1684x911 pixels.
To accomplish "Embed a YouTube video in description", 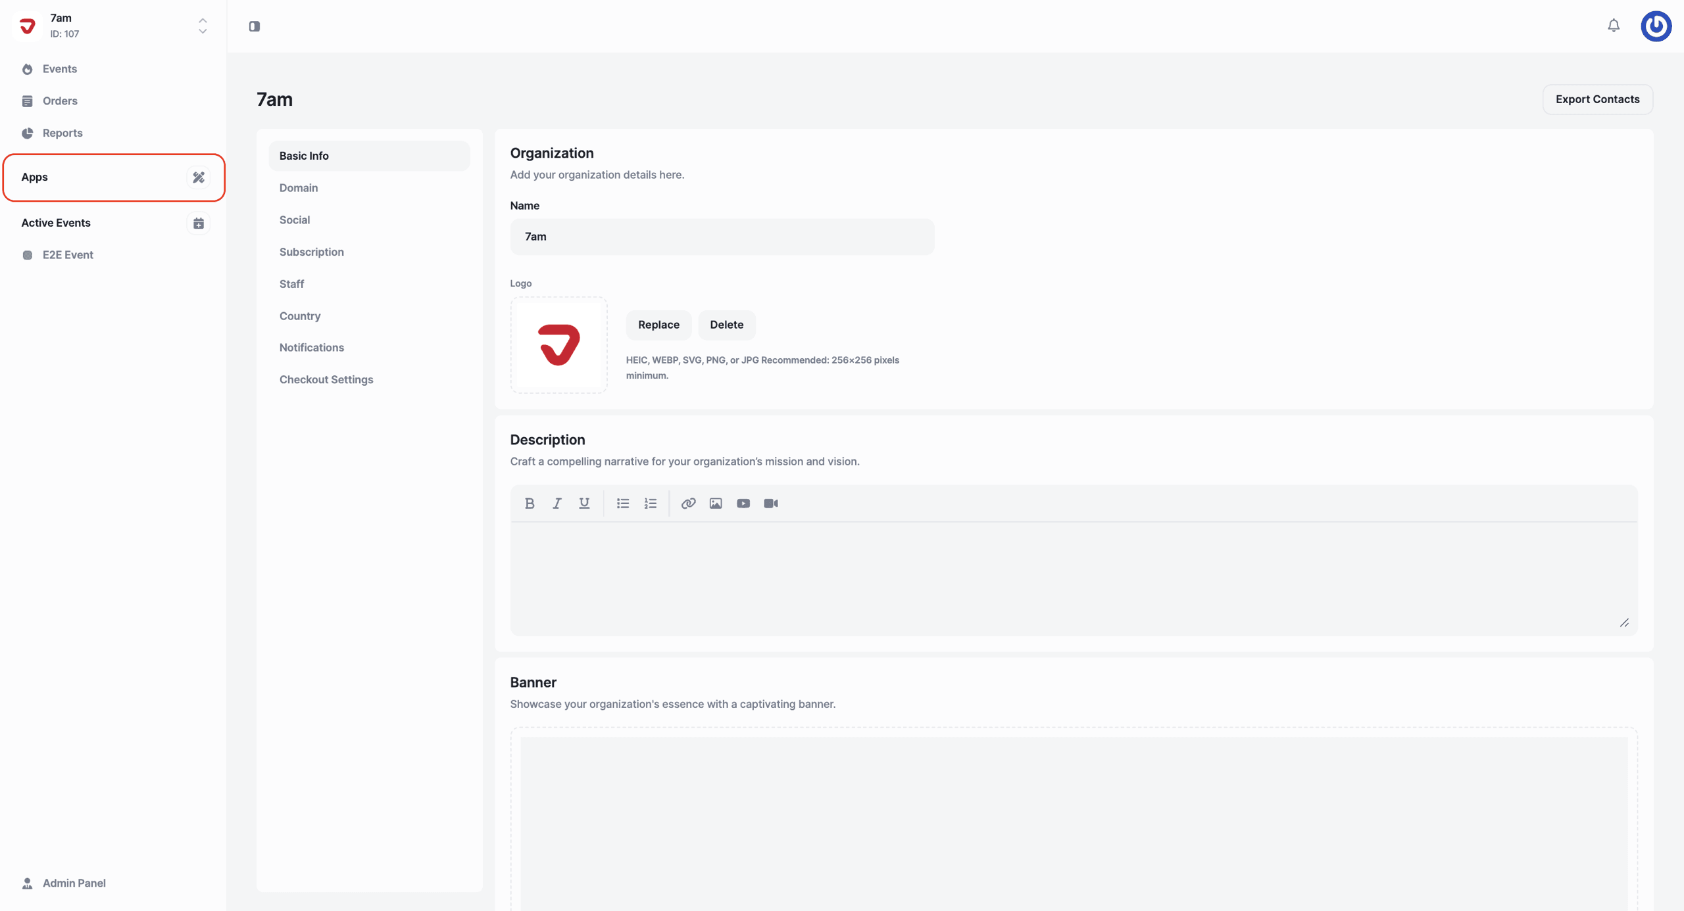I will pos(743,503).
